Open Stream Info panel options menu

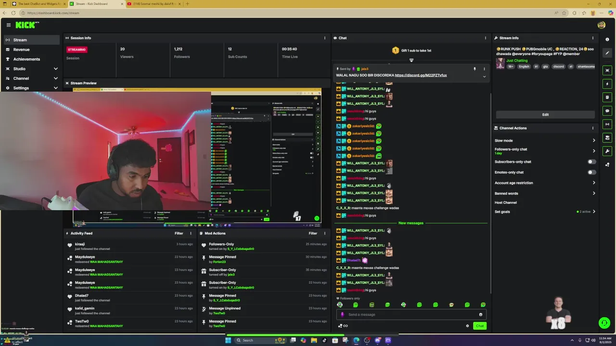point(592,38)
